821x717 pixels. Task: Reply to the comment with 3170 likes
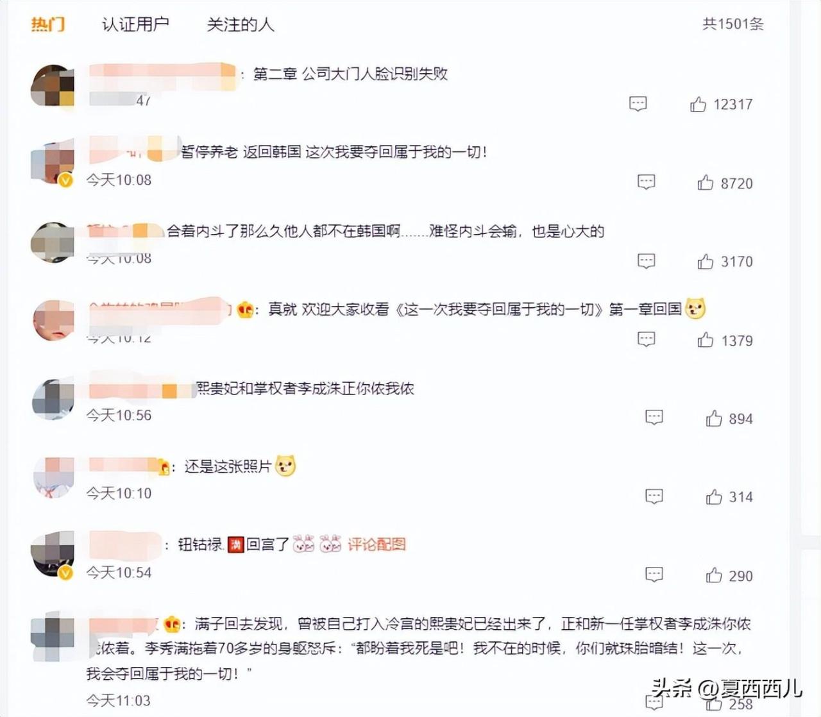click(x=646, y=261)
